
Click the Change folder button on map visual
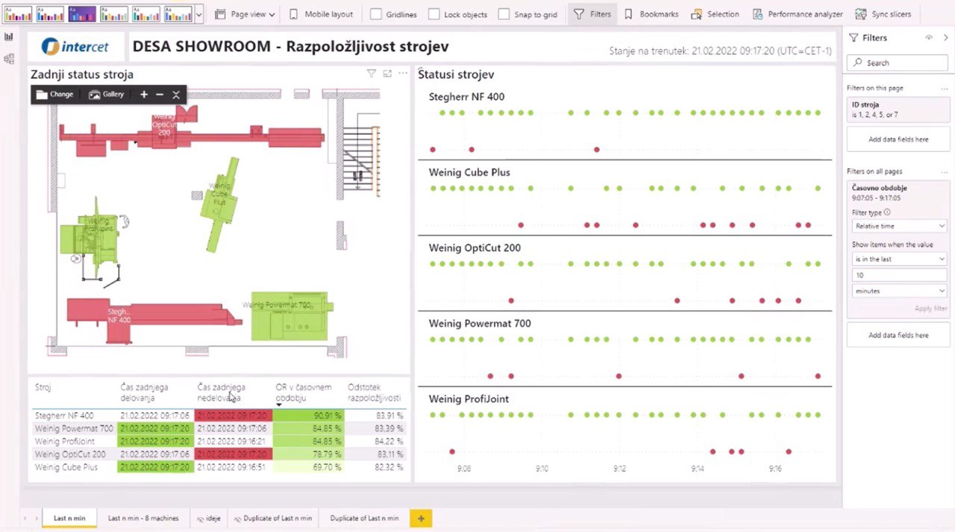54,95
